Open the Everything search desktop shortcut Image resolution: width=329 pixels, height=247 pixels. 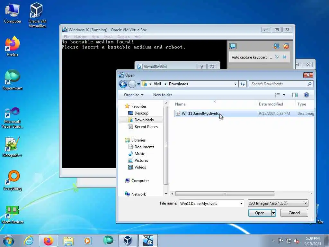click(x=13, y=181)
